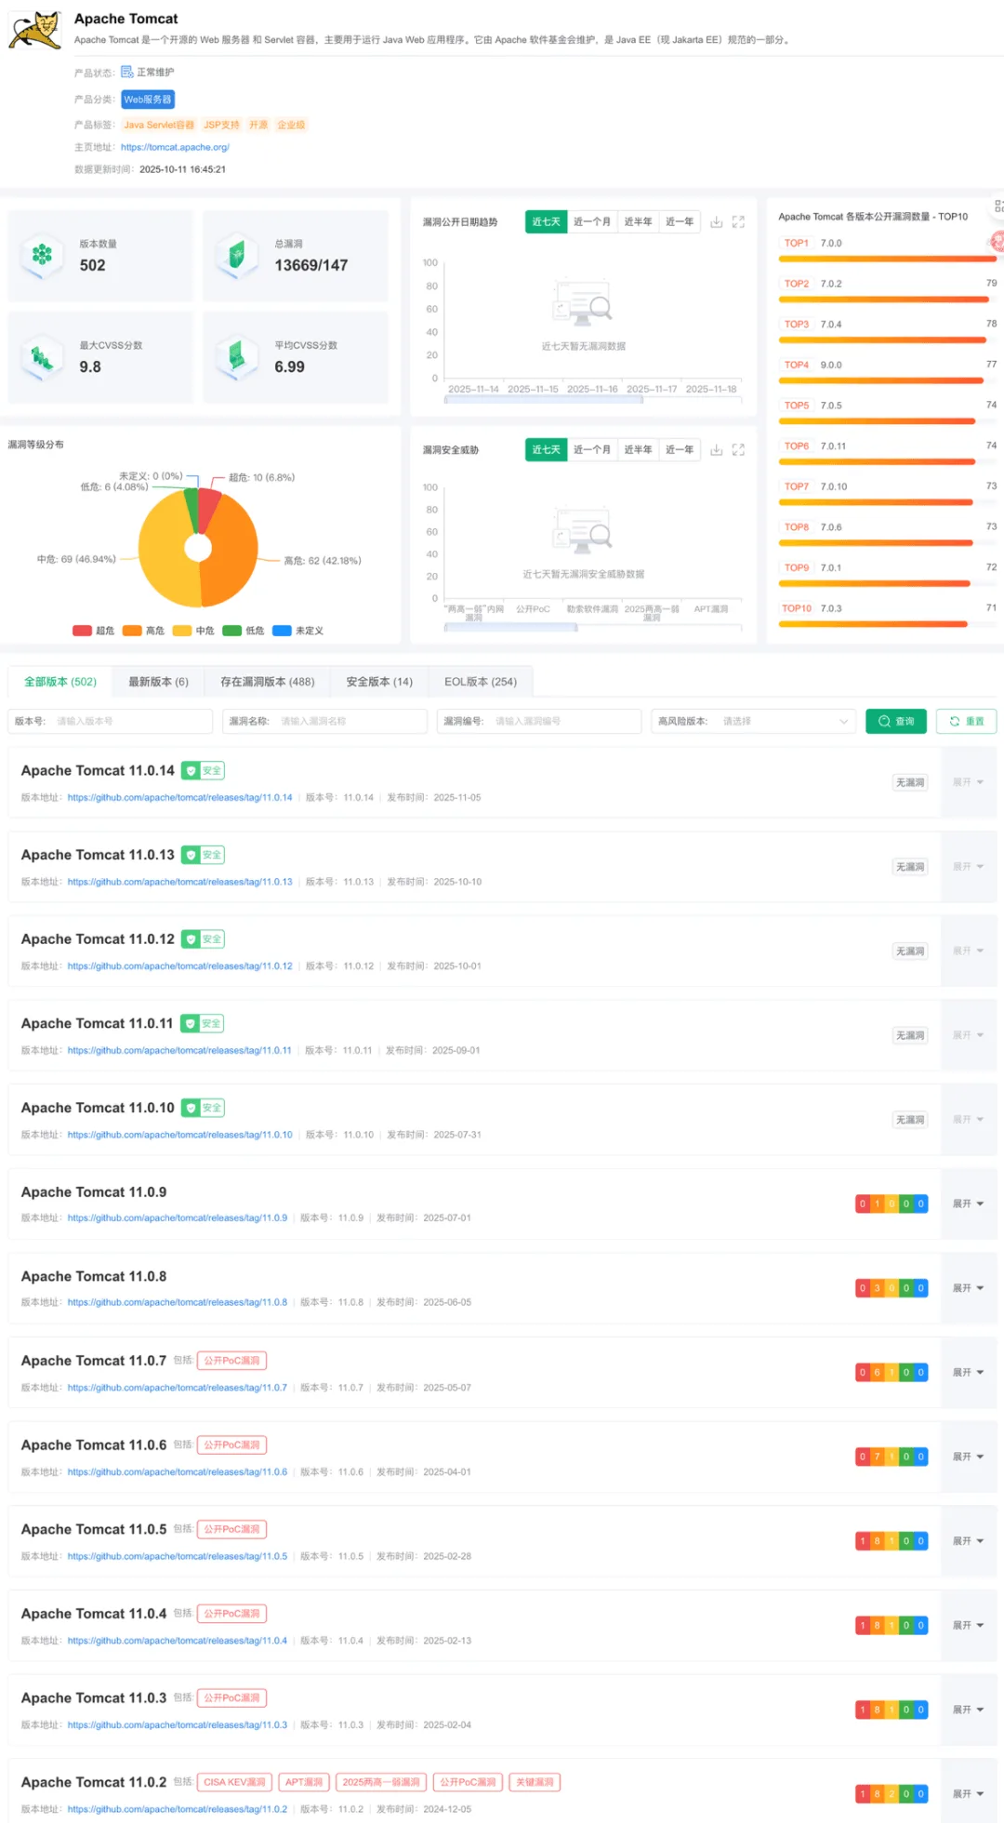
Task: Click the max CVSS score icon
Action: tap(42, 357)
